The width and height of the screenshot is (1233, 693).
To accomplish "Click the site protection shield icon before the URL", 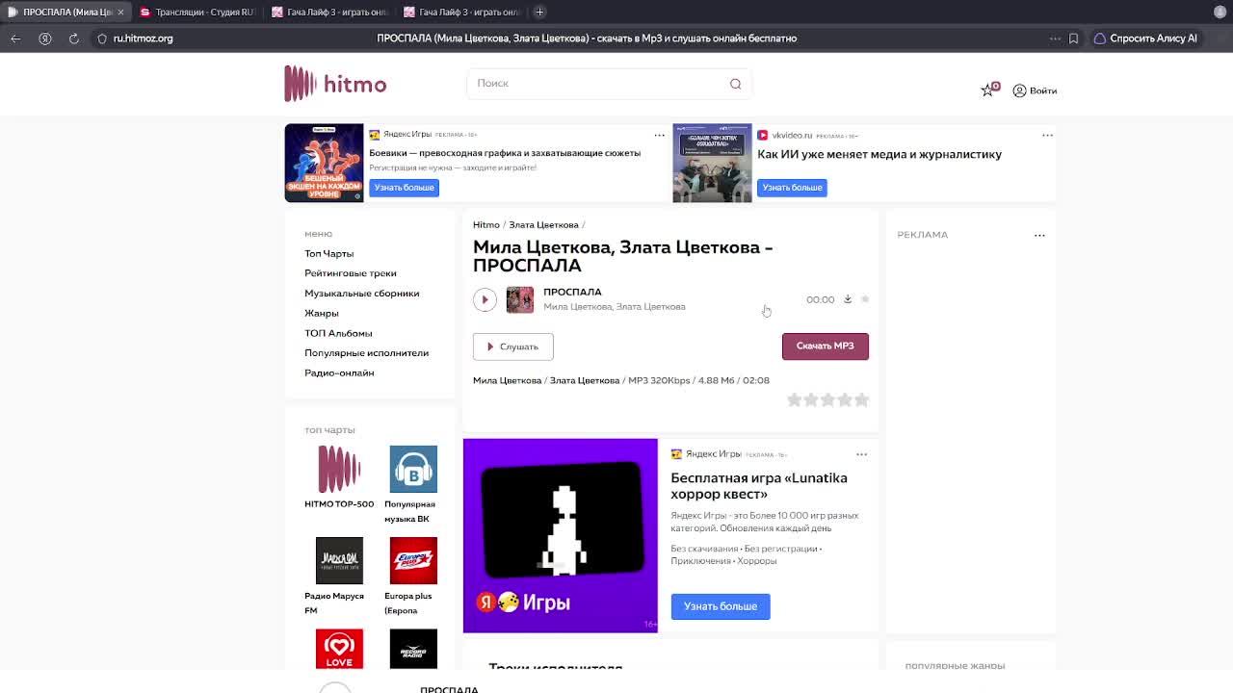I will 102,38.
